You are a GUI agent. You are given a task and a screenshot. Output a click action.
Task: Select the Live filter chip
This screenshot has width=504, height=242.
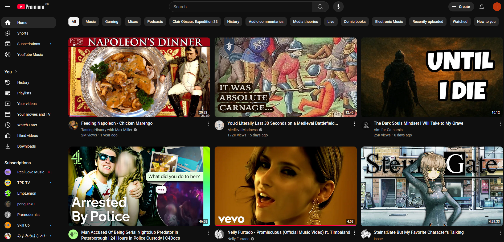[331, 22]
